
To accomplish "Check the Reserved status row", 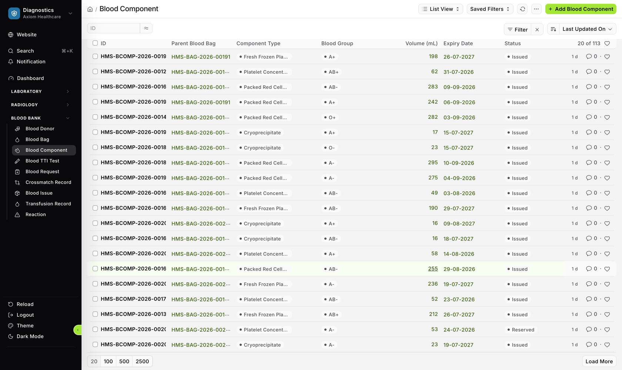I will click(95, 329).
